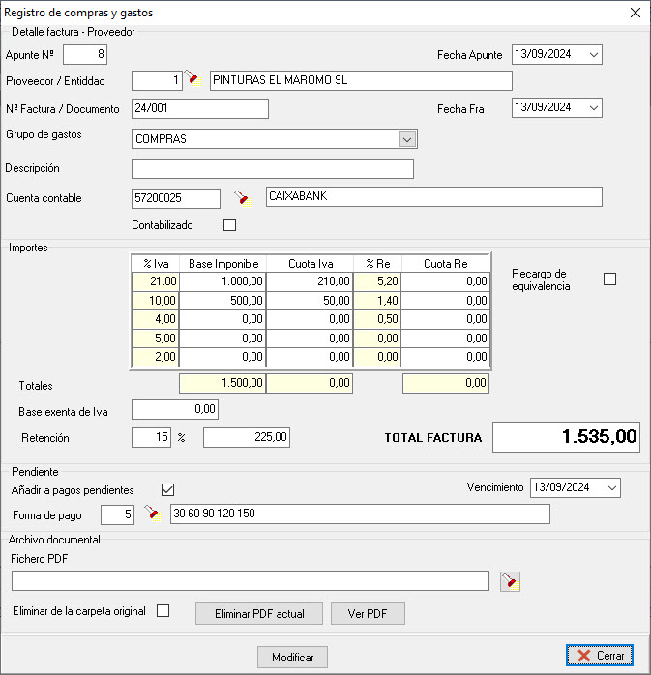Select the Cuota Iva cell 50,00
The height and width of the screenshot is (675, 651).
(310, 301)
